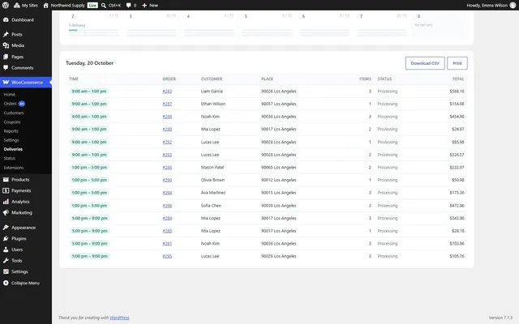Click the WordPress logo icon
The image size is (519, 324).
pos(6,6)
